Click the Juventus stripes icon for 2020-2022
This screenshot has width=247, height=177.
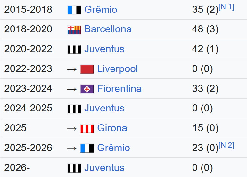[74, 50]
